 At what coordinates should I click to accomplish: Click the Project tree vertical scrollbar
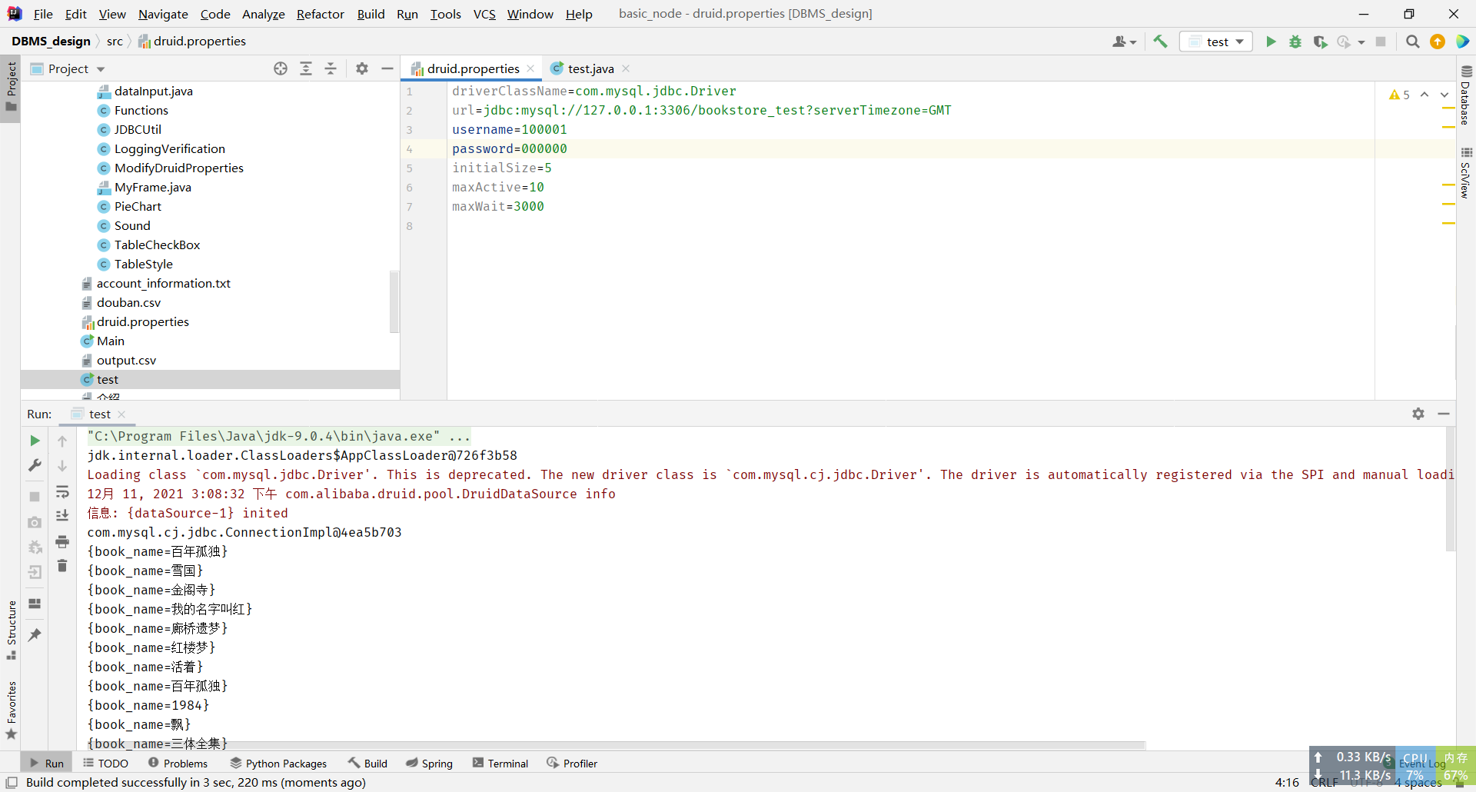click(x=394, y=301)
